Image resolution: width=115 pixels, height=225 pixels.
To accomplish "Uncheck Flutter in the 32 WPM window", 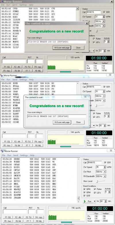I will (94, 39).
